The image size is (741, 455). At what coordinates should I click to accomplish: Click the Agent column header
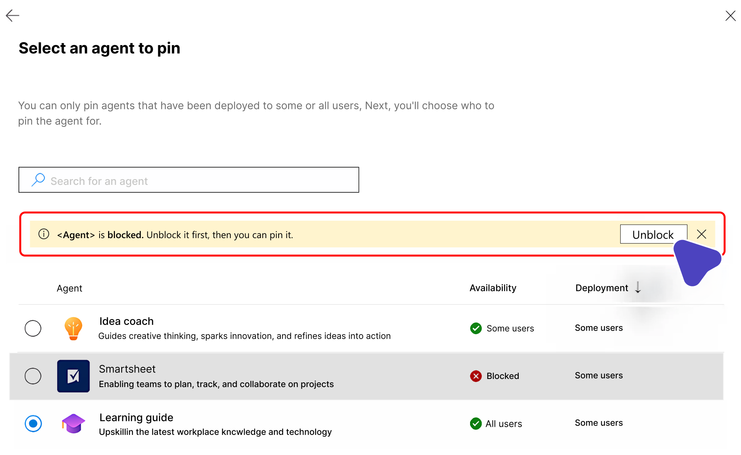69,288
